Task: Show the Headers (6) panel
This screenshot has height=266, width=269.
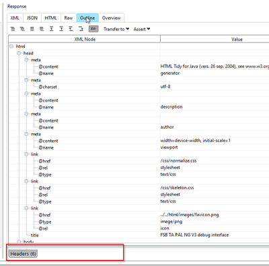Action: coord(23,254)
